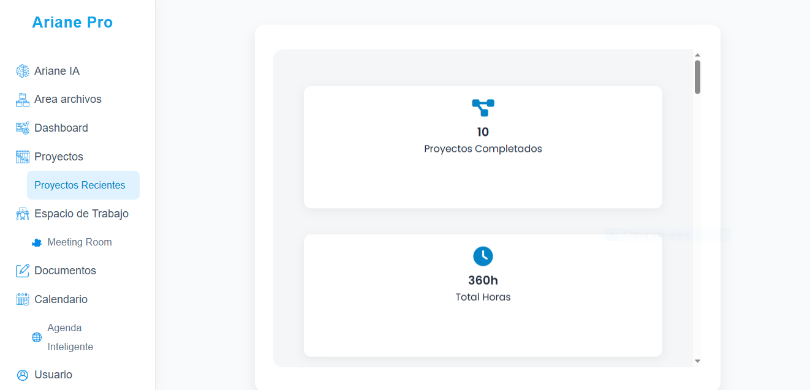Click the Proyectos sidebar icon
Screen dimensions: 810x390
point(23,157)
